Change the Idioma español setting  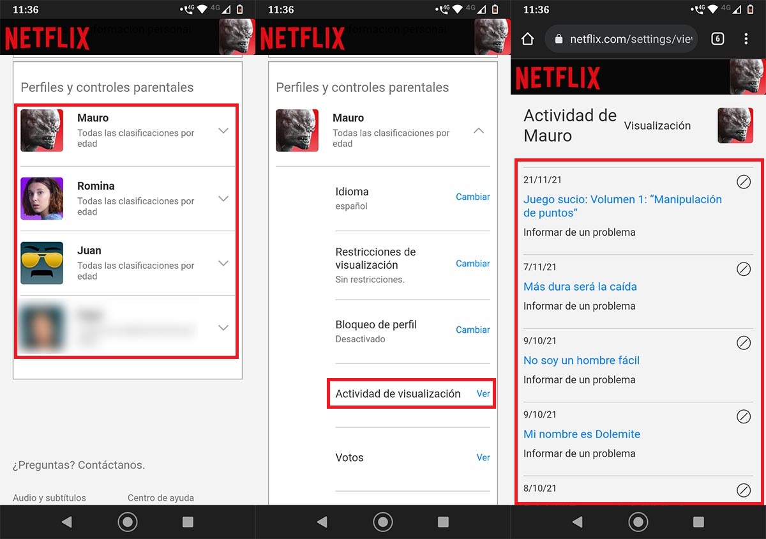coord(473,197)
